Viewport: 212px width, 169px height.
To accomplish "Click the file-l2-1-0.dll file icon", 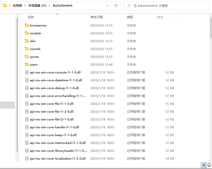I will tap(27, 119).
